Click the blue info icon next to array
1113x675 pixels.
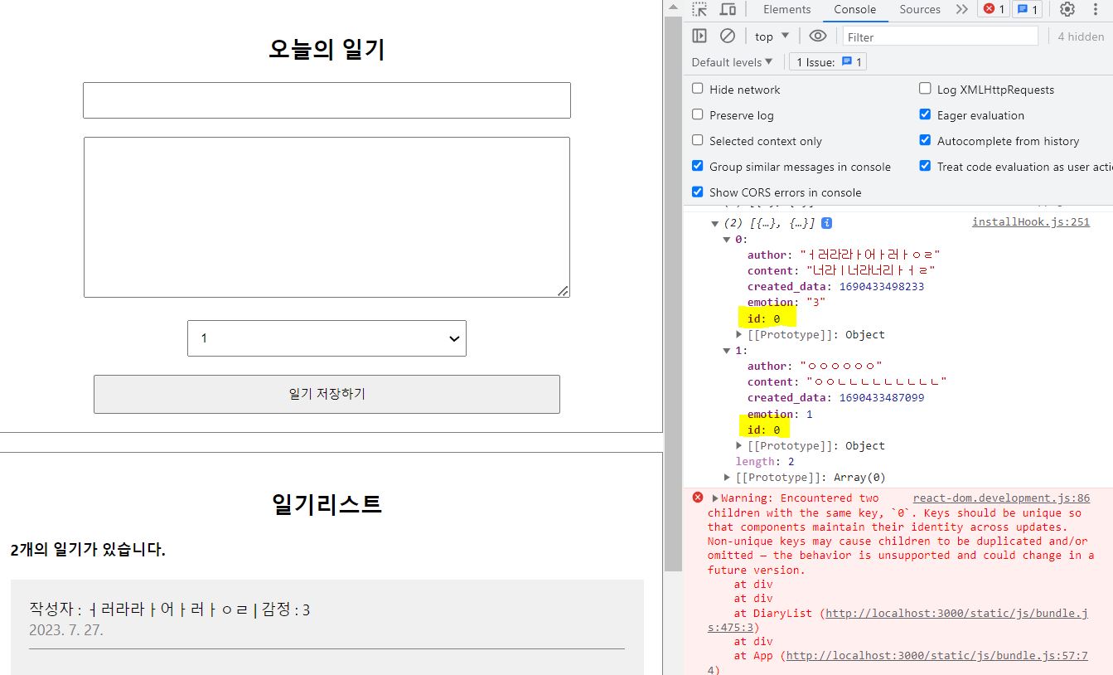point(826,223)
